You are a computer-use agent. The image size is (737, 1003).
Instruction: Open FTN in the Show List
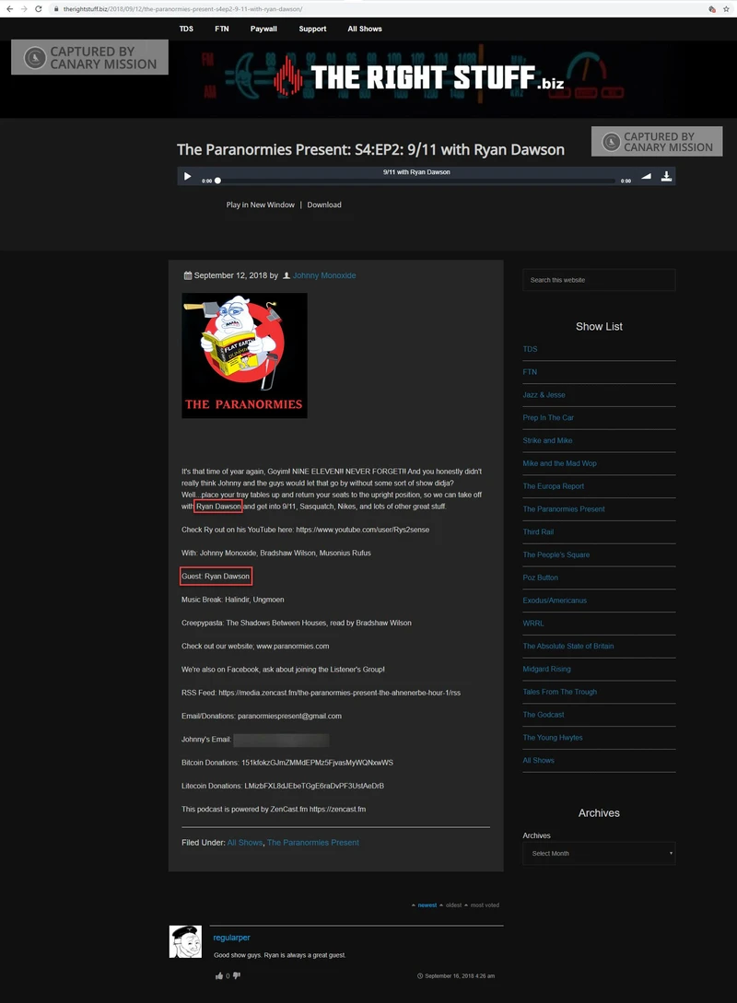pos(530,372)
